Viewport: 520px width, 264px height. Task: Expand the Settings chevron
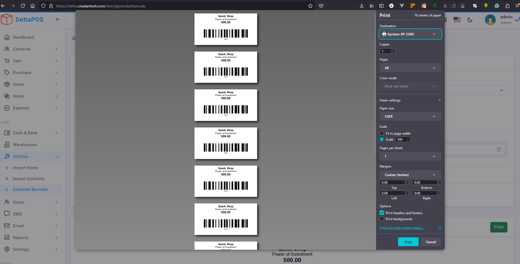[57, 249]
